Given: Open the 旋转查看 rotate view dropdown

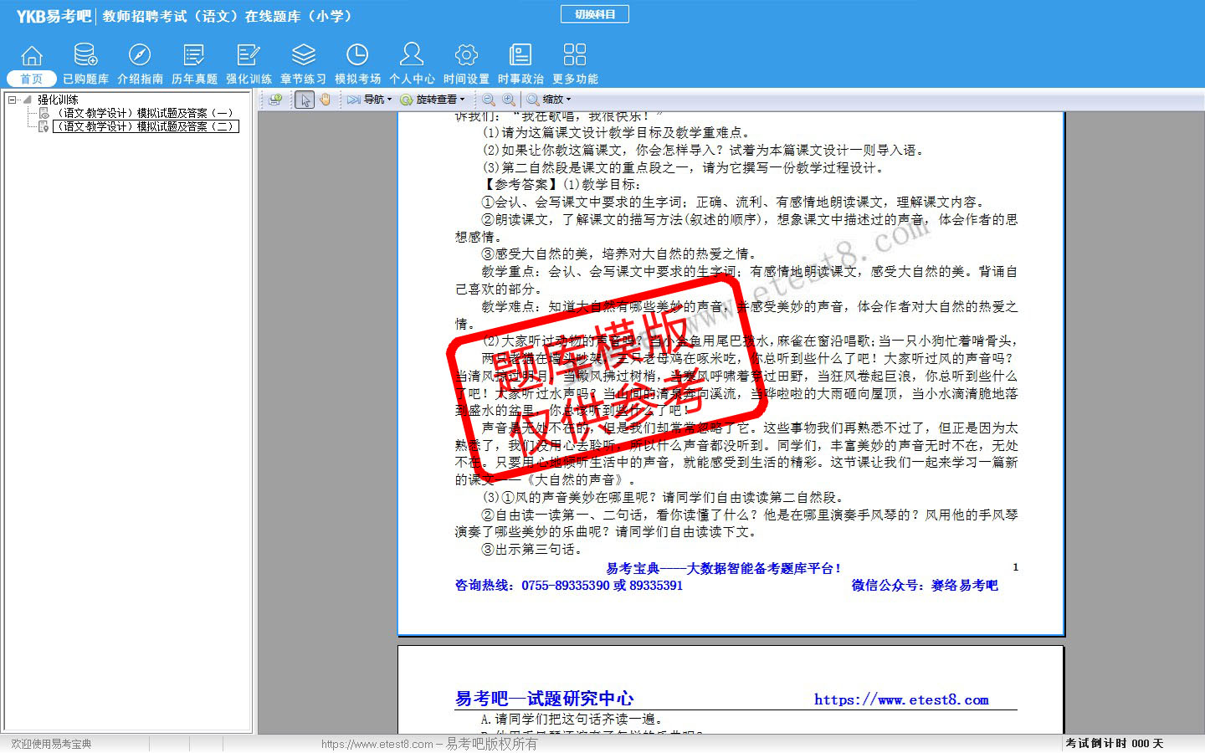Looking at the screenshot, I should tap(433, 100).
